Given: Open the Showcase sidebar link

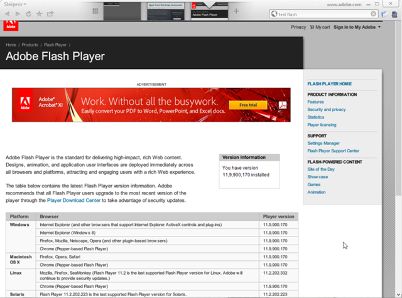Looking at the screenshot, I should pos(317,177).
